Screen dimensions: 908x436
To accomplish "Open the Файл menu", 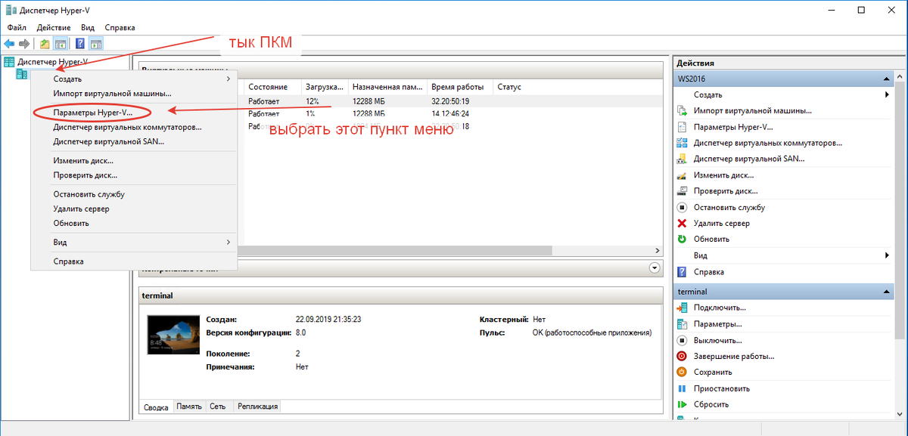I will 17,27.
